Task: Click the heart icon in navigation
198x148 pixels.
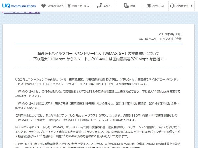Action: 43,6
